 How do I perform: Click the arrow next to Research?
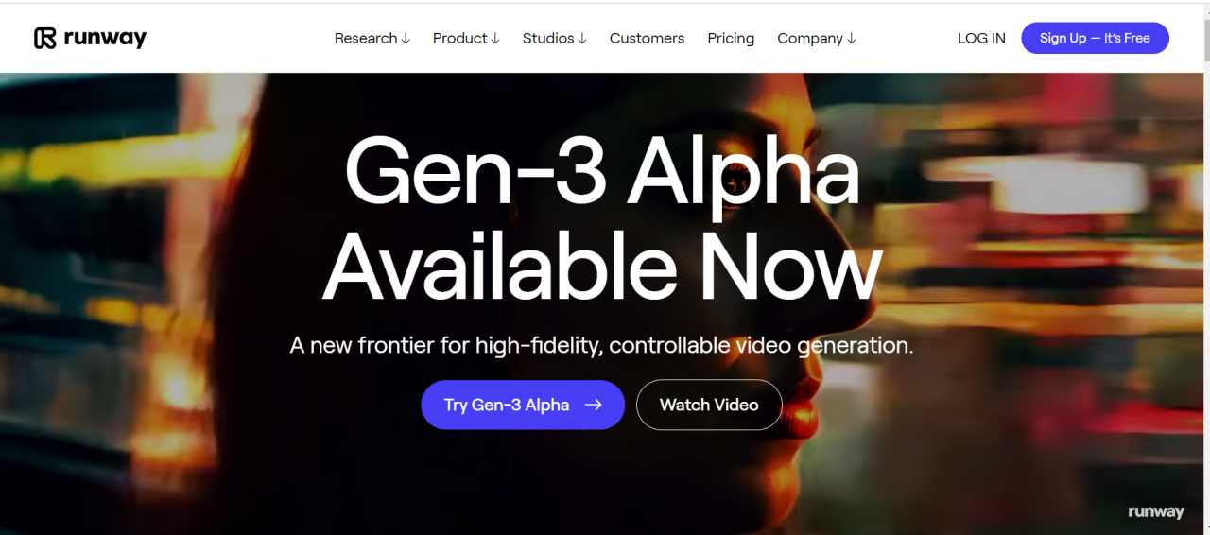coord(406,39)
